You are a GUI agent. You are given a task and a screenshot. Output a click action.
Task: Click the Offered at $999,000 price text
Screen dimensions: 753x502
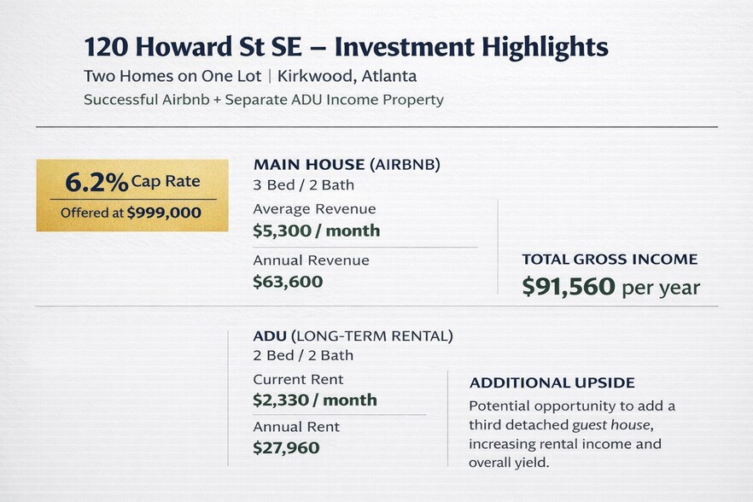(131, 213)
